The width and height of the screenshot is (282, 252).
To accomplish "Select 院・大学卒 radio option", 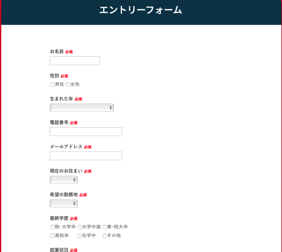I will [x=52, y=227].
